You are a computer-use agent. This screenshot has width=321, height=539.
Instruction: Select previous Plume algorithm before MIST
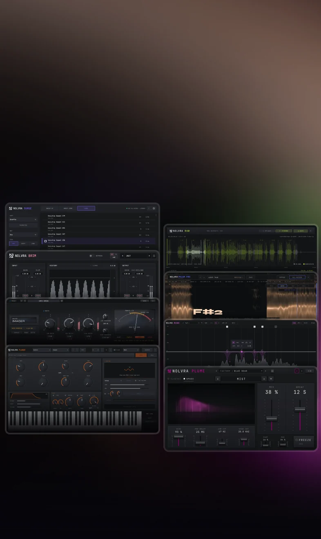[218, 379]
